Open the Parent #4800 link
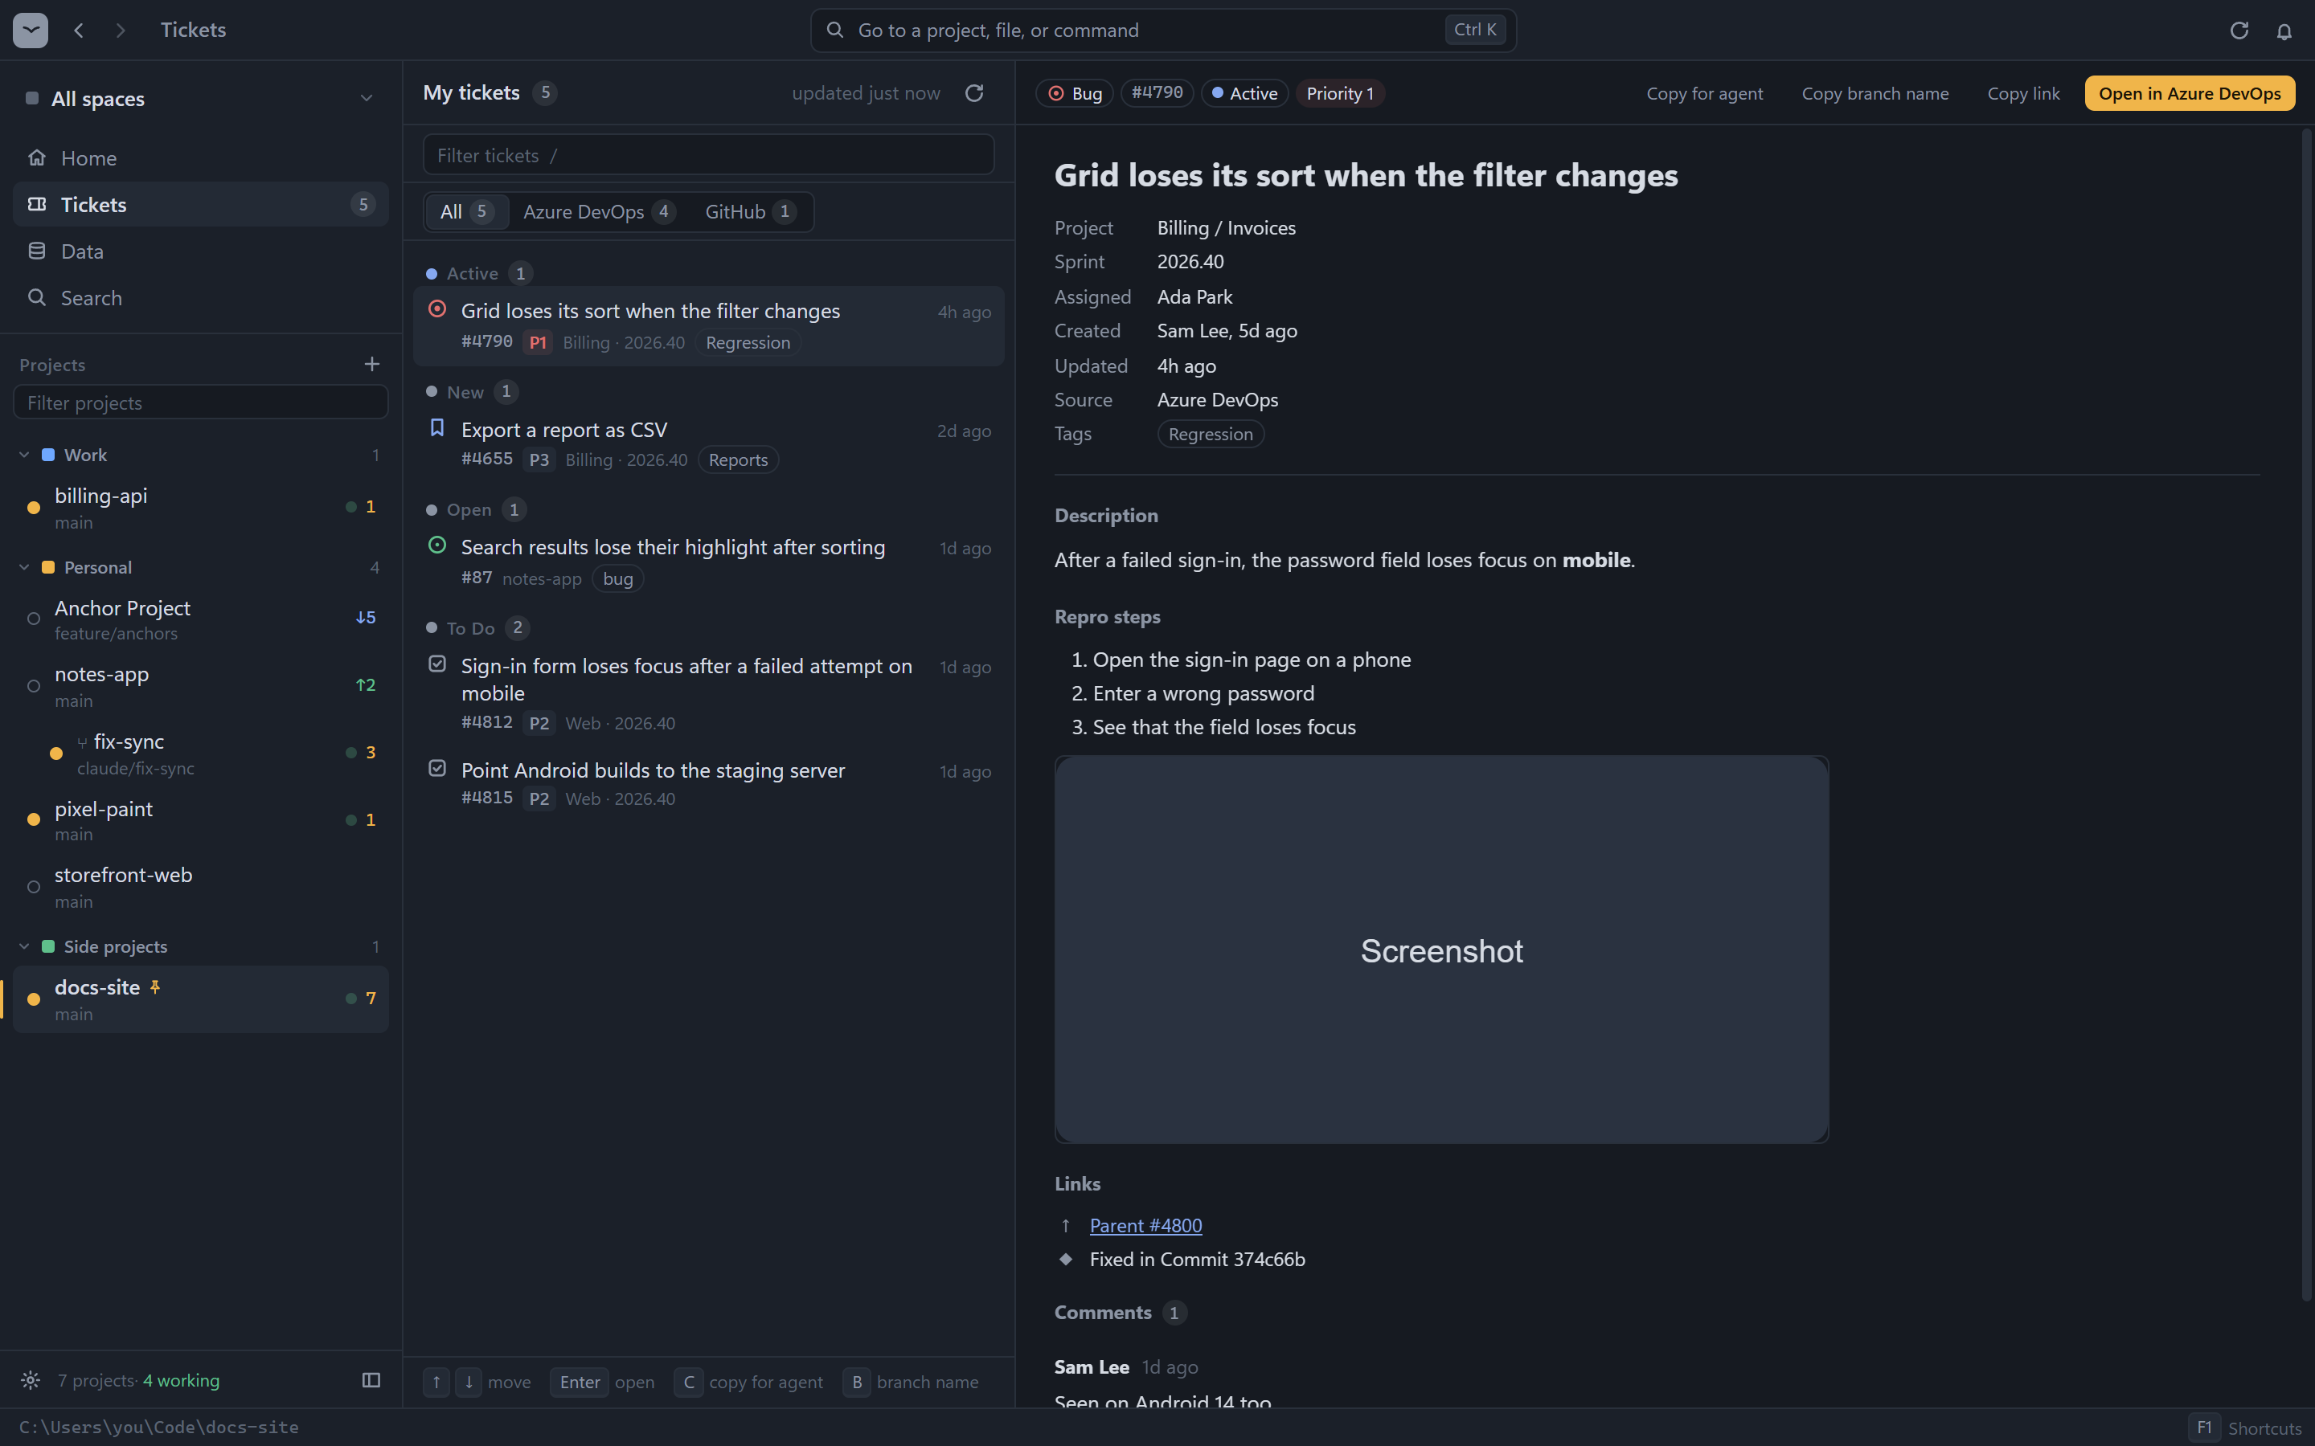Screen dimensions: 2315x1446 click(x=1146, y=1225)
